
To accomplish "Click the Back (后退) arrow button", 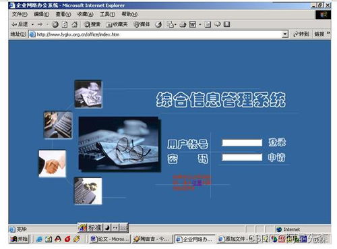I will [x=20, y=24].
